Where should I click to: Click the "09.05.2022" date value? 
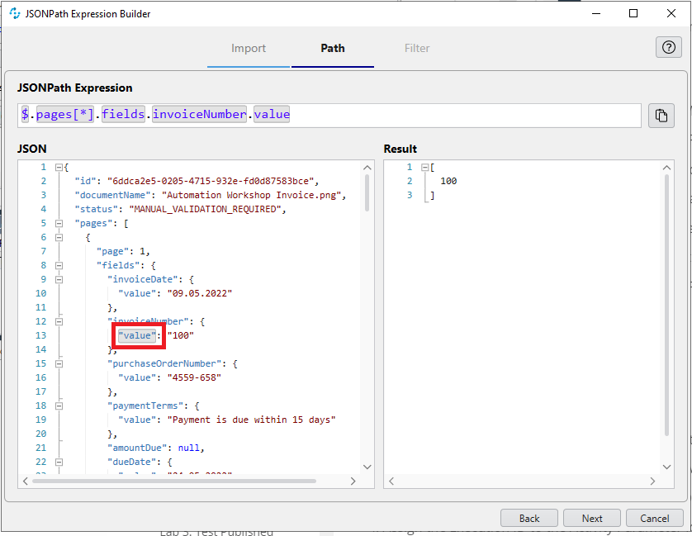click(200, 294)
